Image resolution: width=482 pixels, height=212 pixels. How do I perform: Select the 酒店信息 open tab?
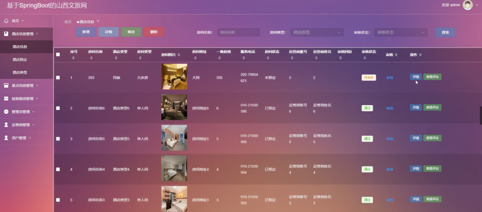click(x=86, y=22)
